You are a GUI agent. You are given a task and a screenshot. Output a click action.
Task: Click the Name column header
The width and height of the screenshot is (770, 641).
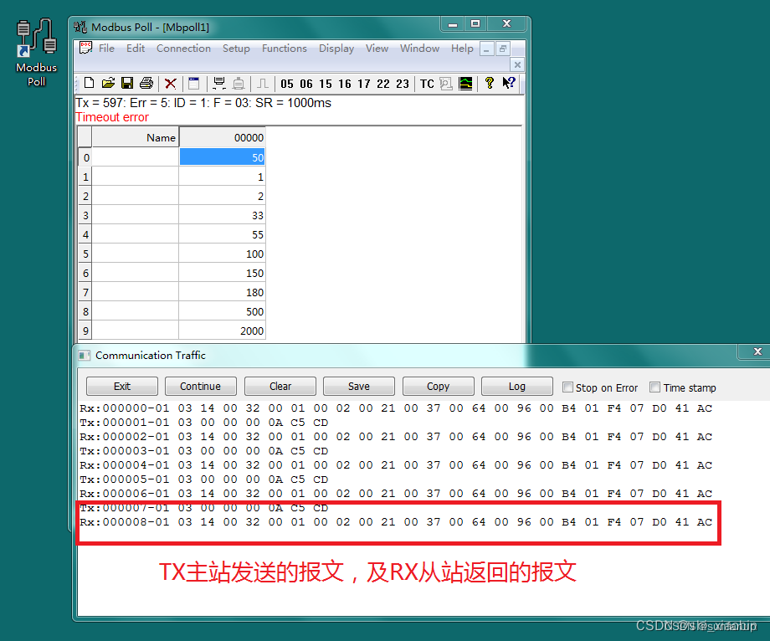click(x=135, y=137)
